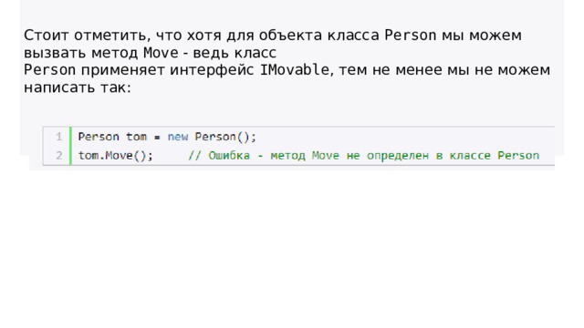Click the paragraph line starting 'Стоит отметить'

click(x=273, y=36)
